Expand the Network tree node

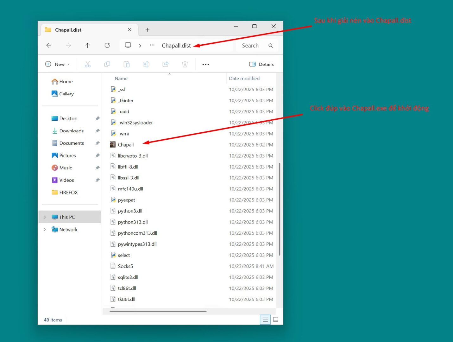(45, 230)
